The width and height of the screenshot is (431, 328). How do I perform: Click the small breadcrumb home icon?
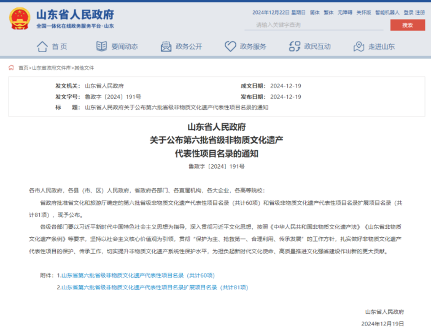tap(11, 67)
